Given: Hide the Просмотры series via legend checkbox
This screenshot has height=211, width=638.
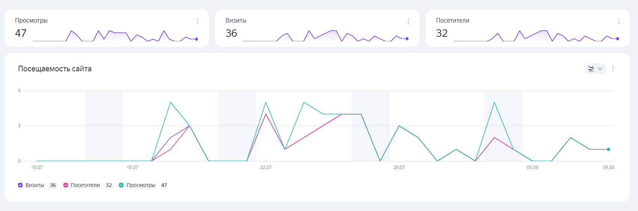Looking at the screenshot, I should point(121,185).
